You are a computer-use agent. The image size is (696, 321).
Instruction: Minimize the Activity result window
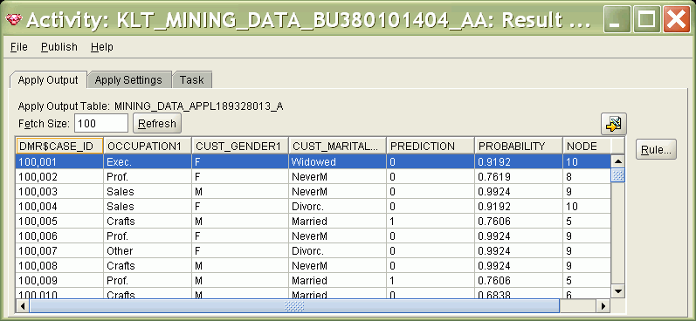[x=617, y=19]
